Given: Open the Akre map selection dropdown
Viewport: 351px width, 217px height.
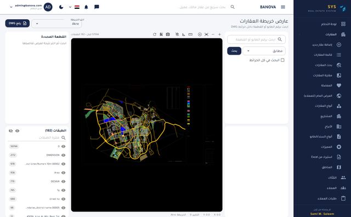Looking at the screenshot, I should pos(57,24).
